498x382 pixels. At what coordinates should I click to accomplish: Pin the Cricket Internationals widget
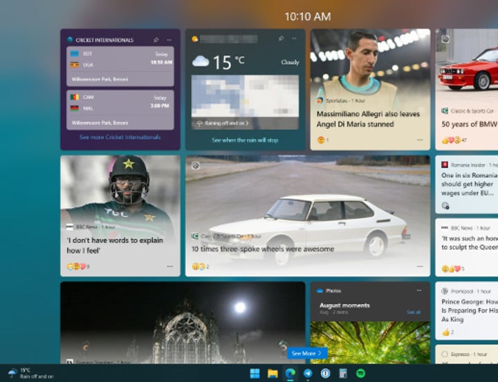pos(157,40)
